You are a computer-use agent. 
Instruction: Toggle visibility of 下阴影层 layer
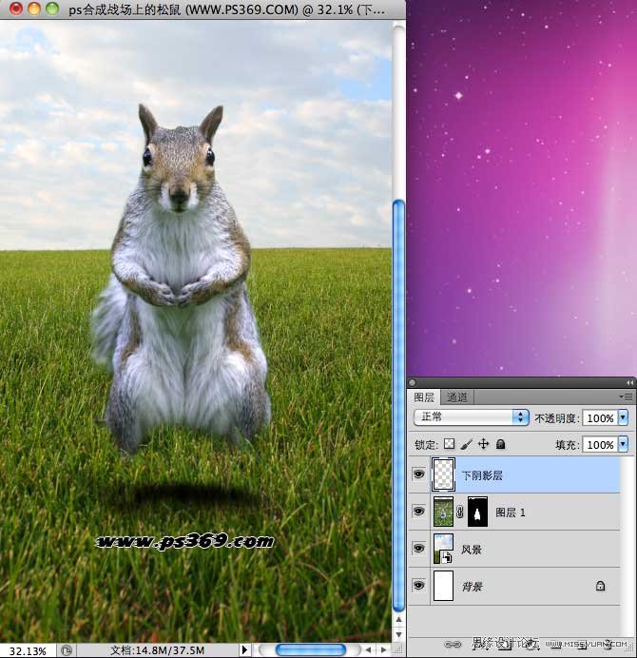coord(418,474)
